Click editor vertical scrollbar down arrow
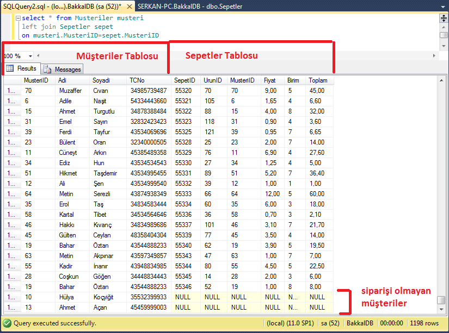The width and height of the screenshot is (449, 333). [x=444, y=46]
